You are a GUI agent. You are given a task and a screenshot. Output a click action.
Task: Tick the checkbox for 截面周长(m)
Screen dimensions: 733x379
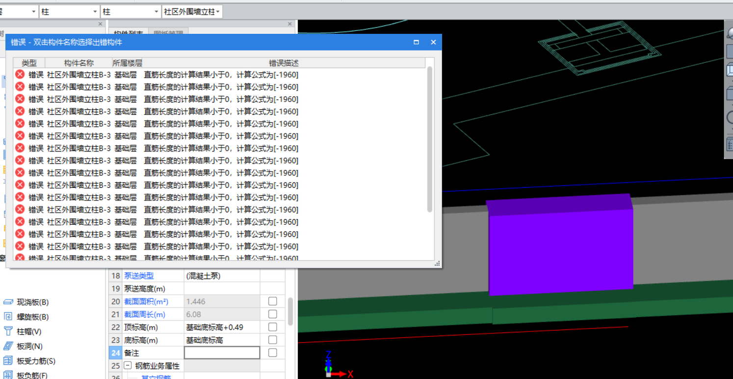pos(273,314)
